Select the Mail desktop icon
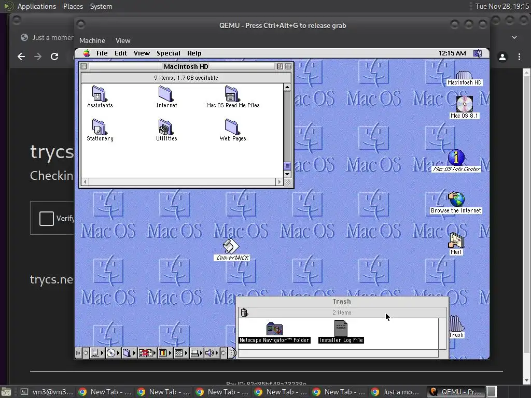The height and width of the screenshot is (398, 531). (456, 244)
